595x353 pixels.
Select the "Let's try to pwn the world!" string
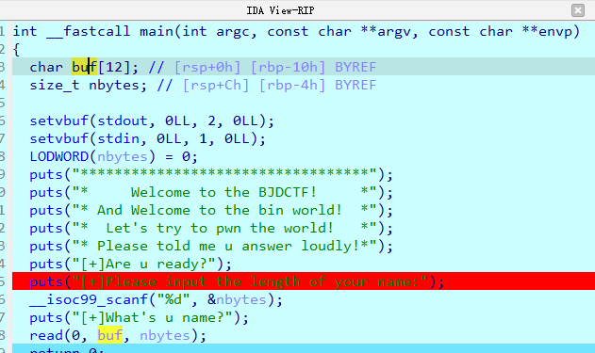(220, 228)
